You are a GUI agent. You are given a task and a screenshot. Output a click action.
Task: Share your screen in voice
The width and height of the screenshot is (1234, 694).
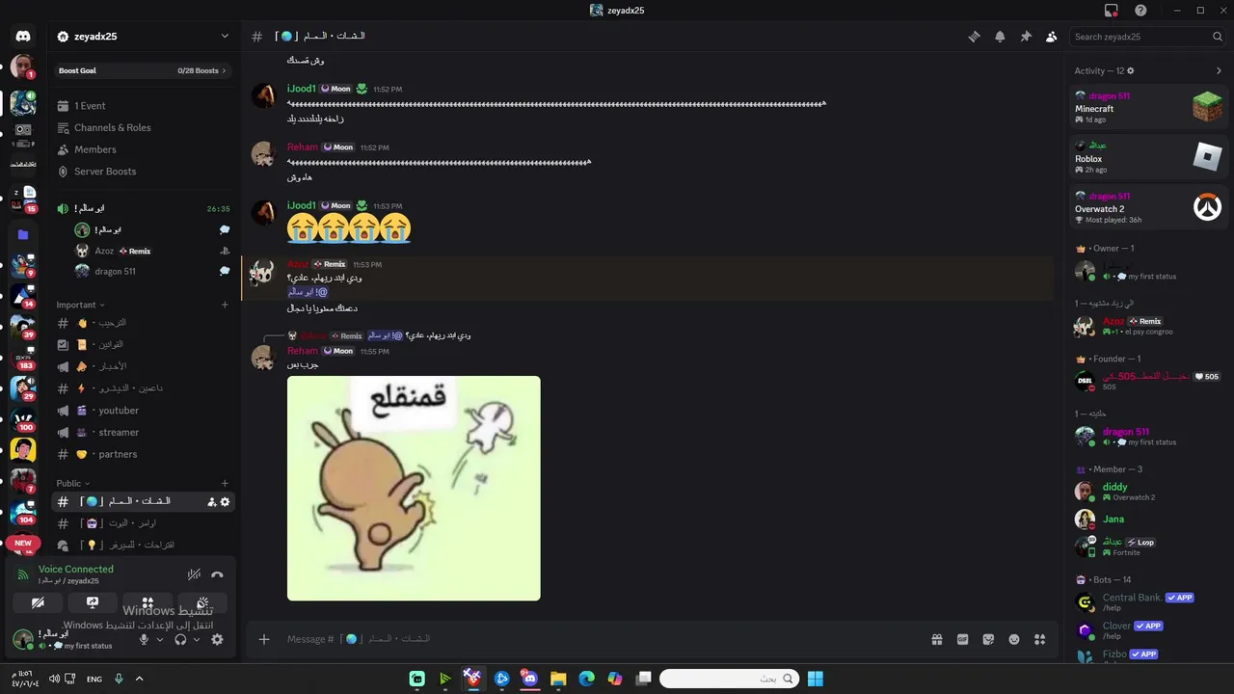[93, 602]
